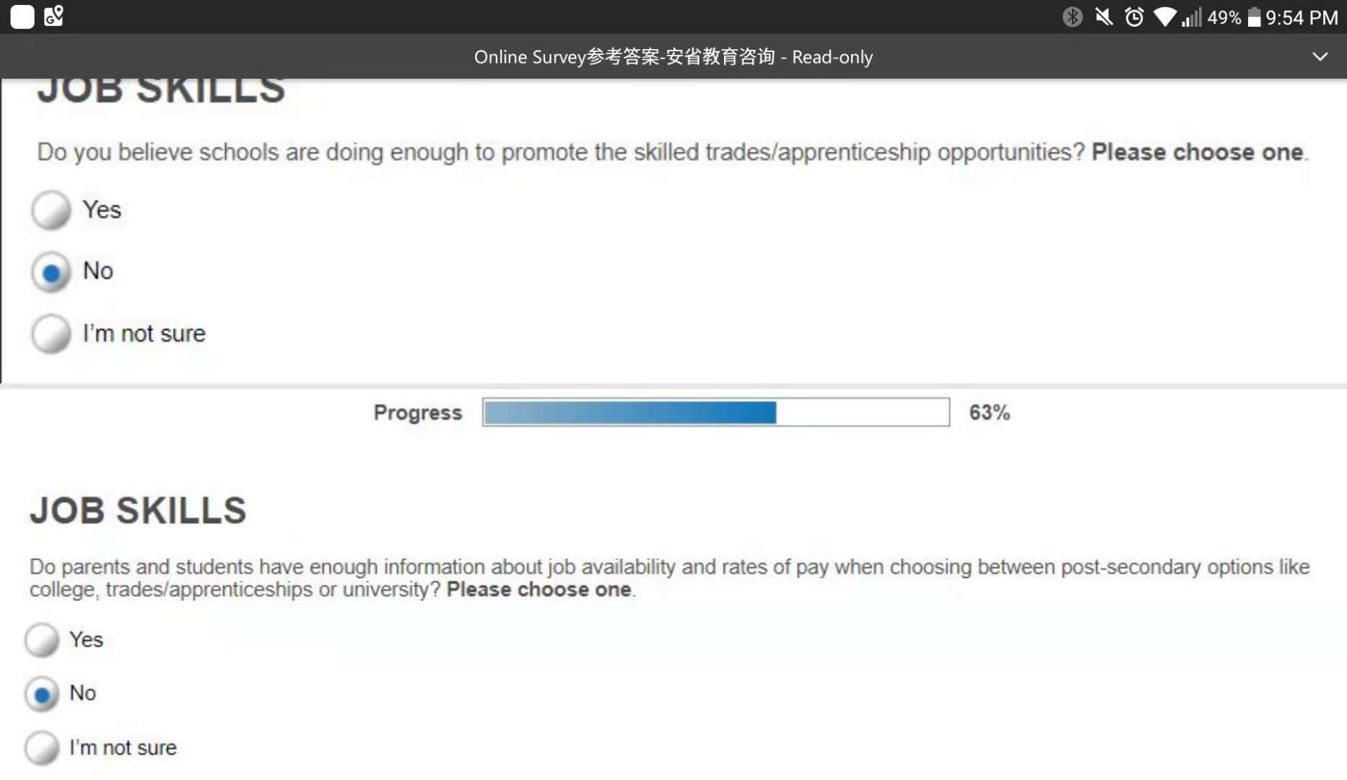
Task: Tap the muted sound icon
Action: [x=1104, y=17]
